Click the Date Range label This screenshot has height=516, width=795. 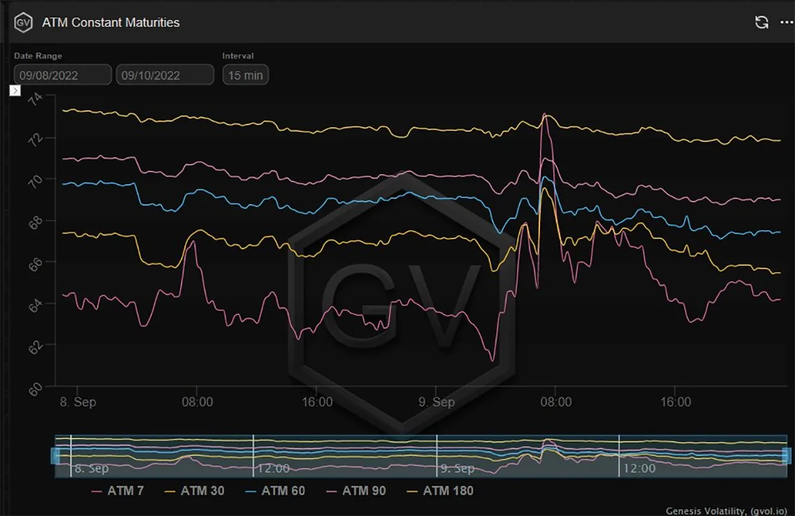(x=38, y=56)
